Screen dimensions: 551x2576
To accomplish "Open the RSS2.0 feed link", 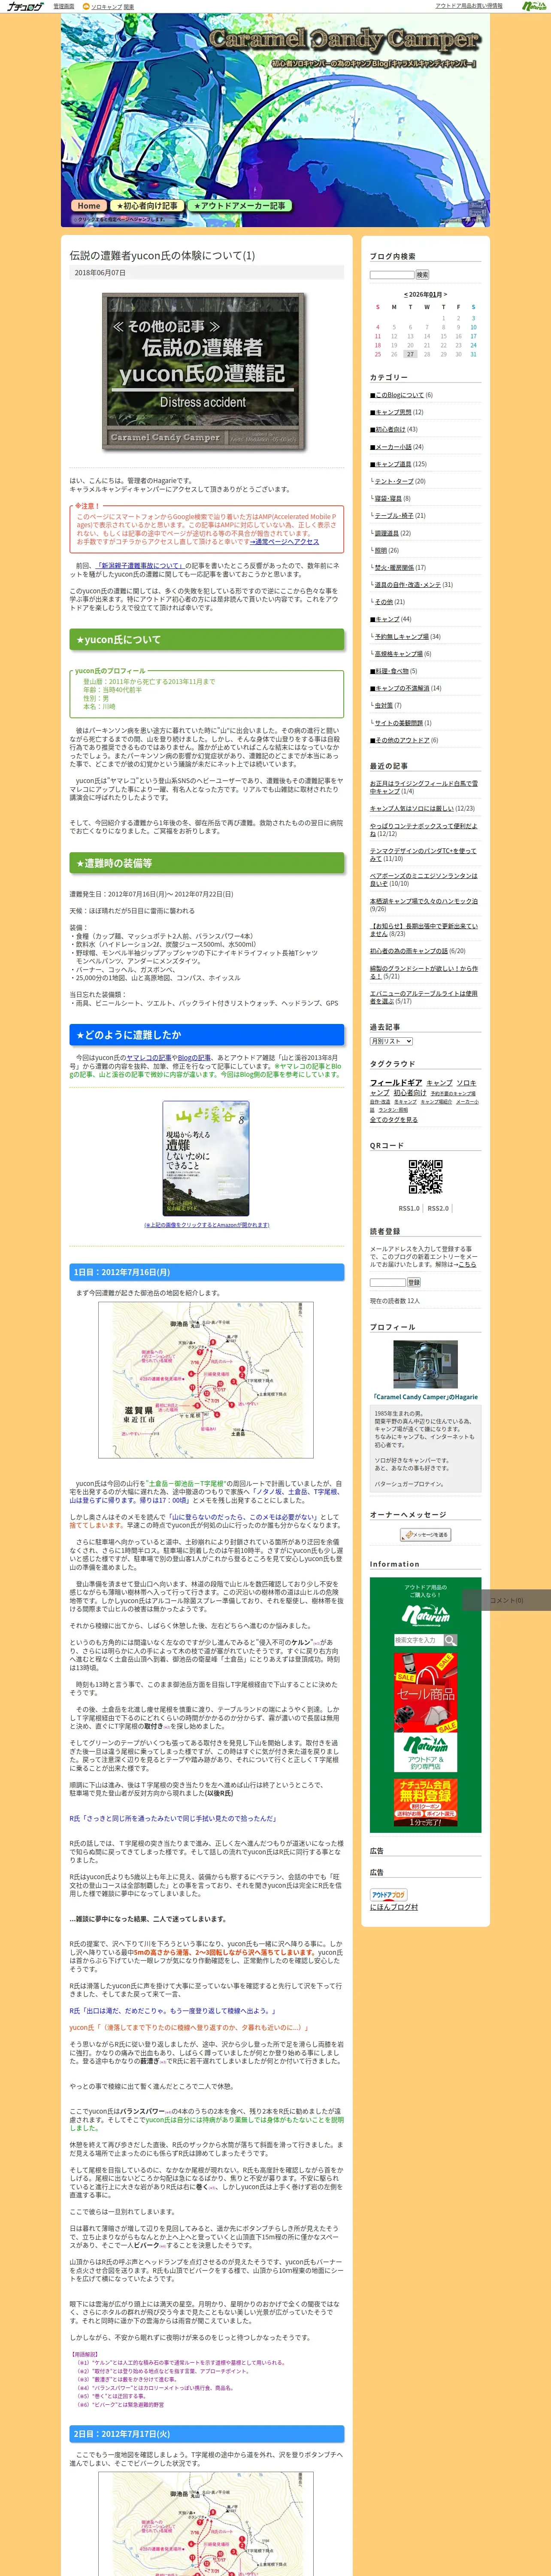I will click(438, 1208).
